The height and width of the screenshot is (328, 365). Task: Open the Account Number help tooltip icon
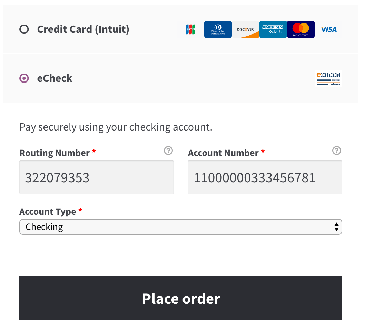click(x=336, y=151)
